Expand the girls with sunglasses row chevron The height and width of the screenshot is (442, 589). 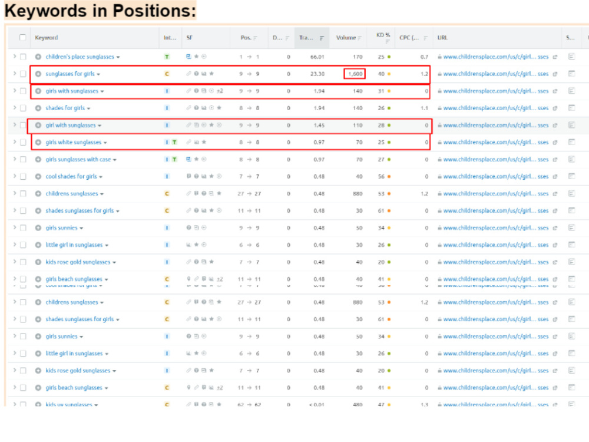click(x=14, y=91)
